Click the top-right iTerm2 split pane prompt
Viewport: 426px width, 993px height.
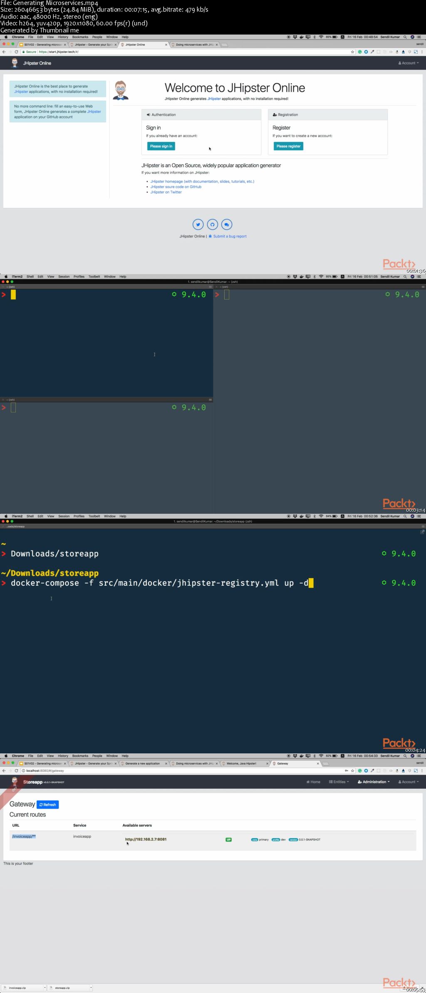click(226, 295)
